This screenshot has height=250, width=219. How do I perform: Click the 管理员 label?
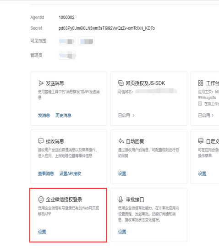[x=36, y=56]
